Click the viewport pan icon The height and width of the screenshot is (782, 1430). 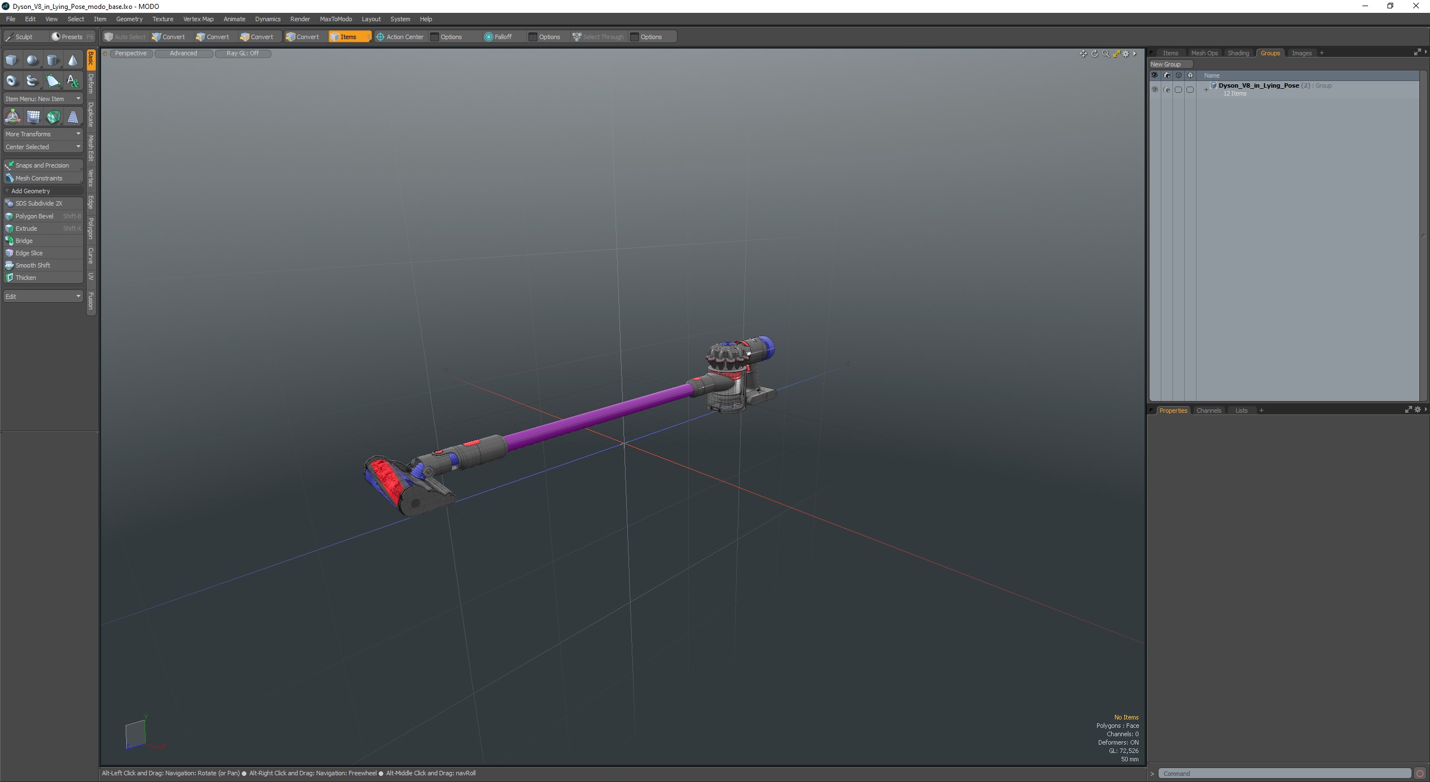point(1083,54)
